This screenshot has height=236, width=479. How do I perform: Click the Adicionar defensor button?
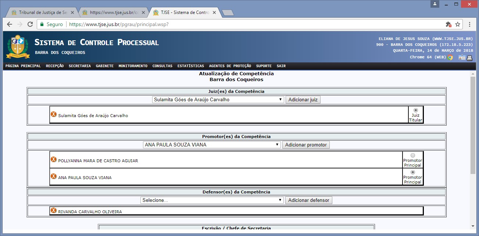click(x=309, y=200)
